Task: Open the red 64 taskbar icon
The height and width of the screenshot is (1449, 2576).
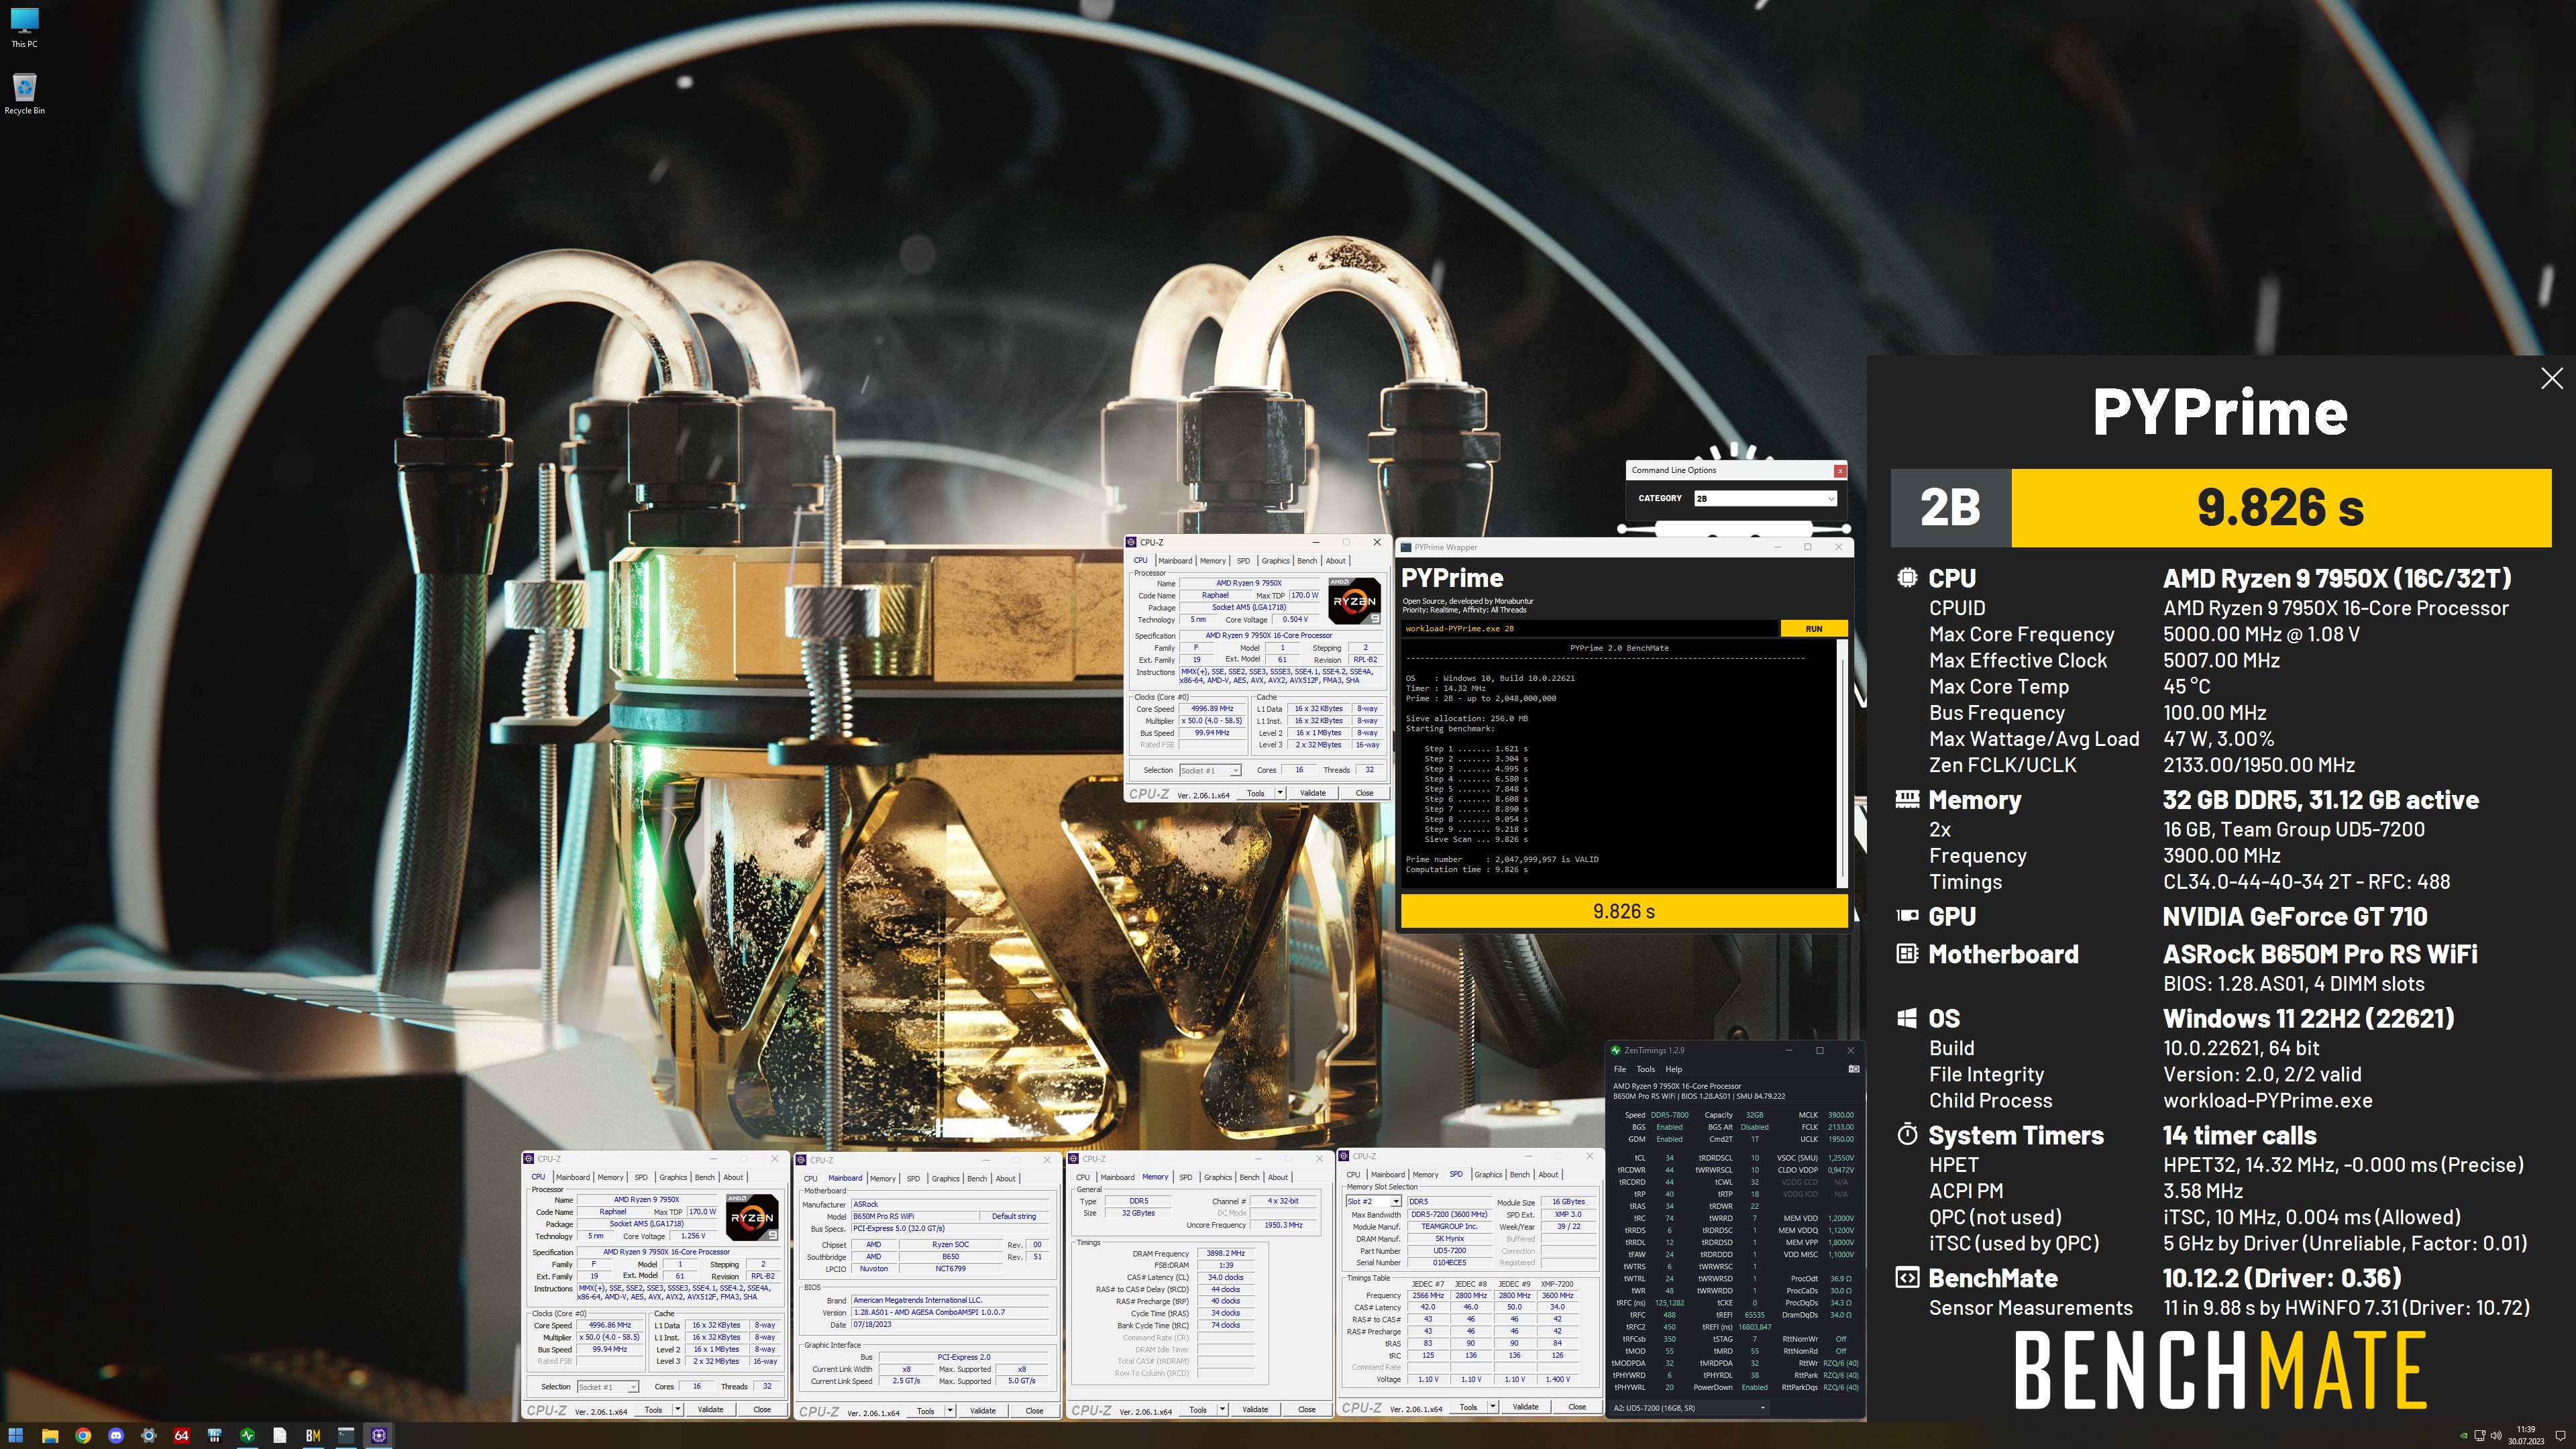Action: [x=181, y=1435]
